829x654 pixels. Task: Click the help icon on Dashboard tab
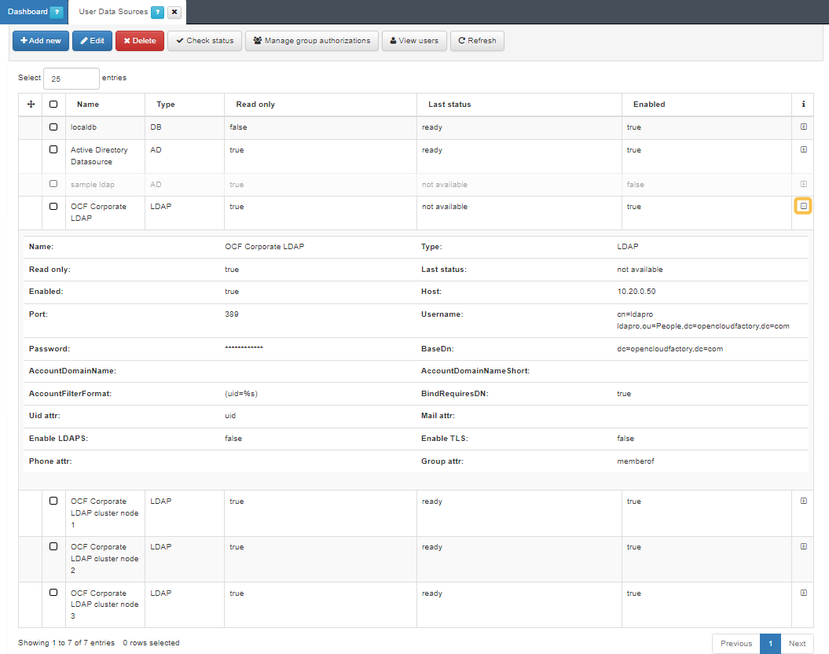(x=56, y=12)
